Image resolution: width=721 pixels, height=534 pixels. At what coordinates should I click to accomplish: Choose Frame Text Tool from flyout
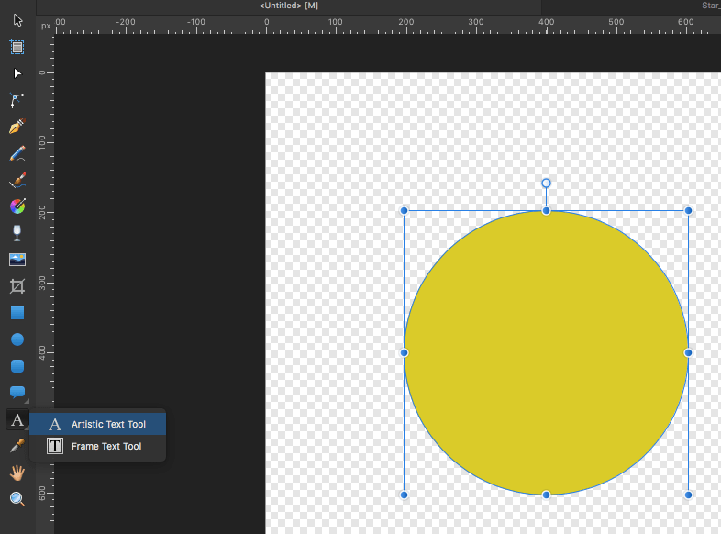(106, 446)
